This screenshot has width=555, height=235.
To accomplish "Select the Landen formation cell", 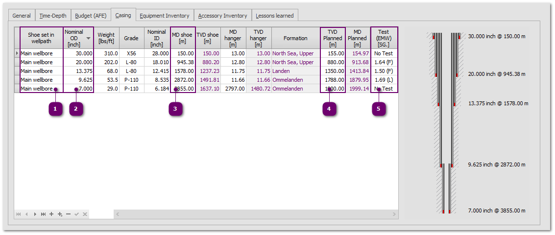I will click(295, 71).
